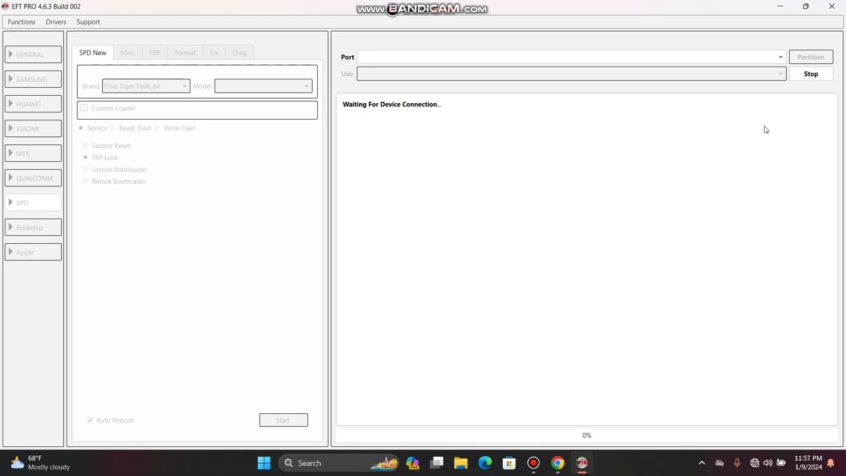Open Copilot preview from the taskbar
The image size is (846, 476).
[413, 463]
